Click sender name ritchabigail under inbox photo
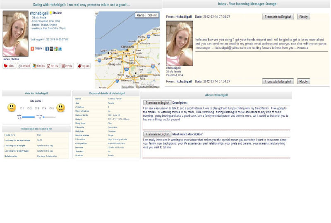 click(173, 68)
